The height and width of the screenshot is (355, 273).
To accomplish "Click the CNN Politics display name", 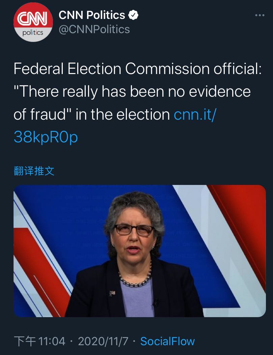I will coord(92,15).
